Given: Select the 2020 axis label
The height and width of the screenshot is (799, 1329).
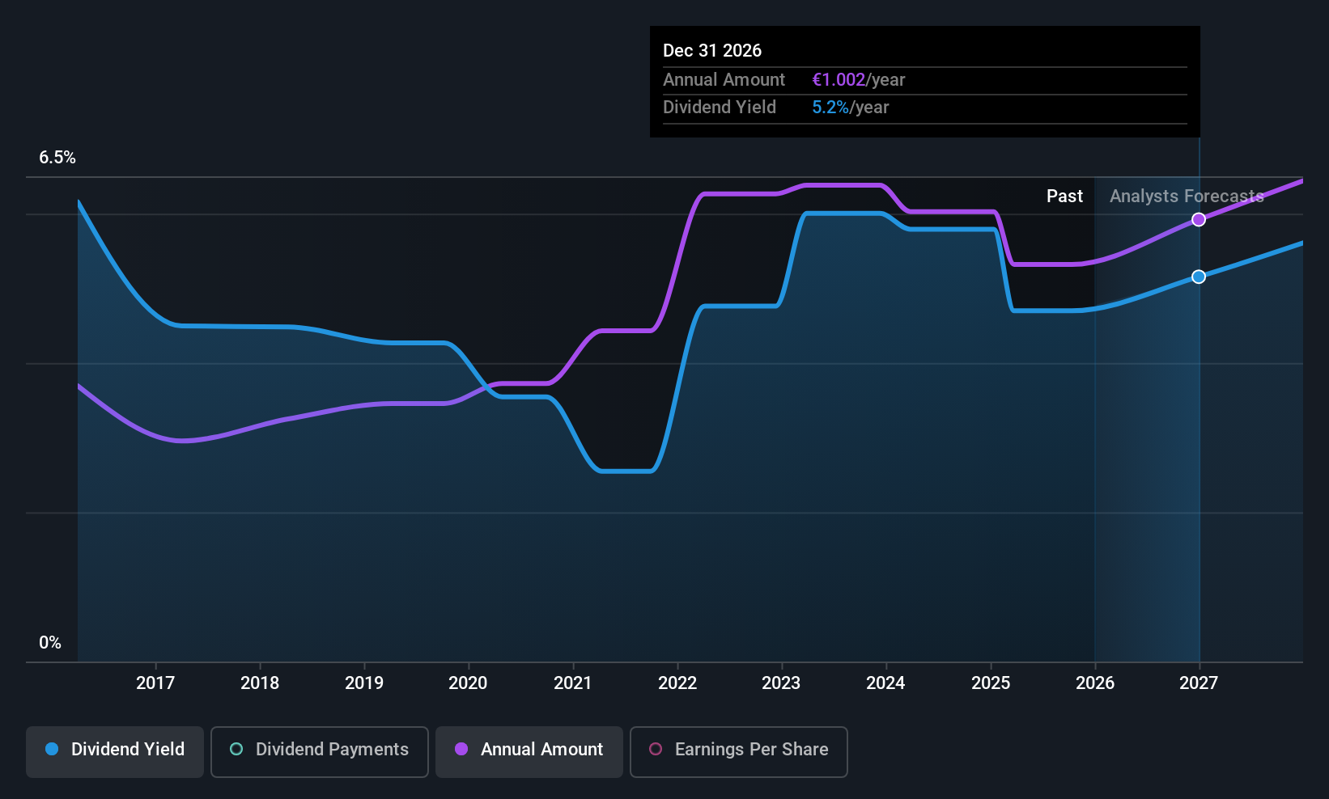Looking at the screenshot, I should 468,683.
